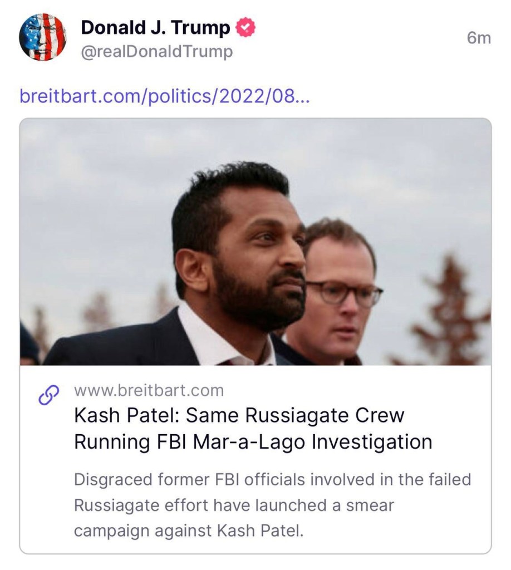This screenshot has height=570, width=511.
Task: Click the "Disgraced former FBI officials" description line
Action: pos(272,479)
